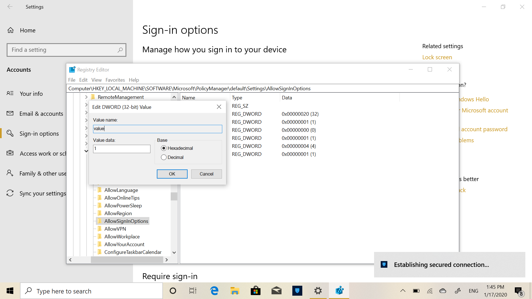Screen dimensions: 532x299
Task: Open the taskbar clock and date
Action: (x=495, y=291)
